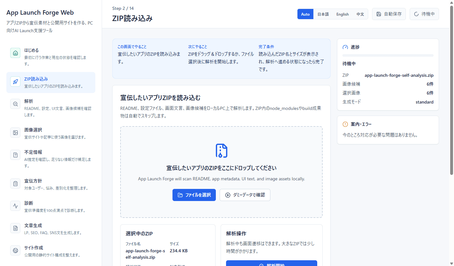Screen dimensions: 454x266
Task: Click the 選択画像 6件 row
Action: click(x=388, y=93)
